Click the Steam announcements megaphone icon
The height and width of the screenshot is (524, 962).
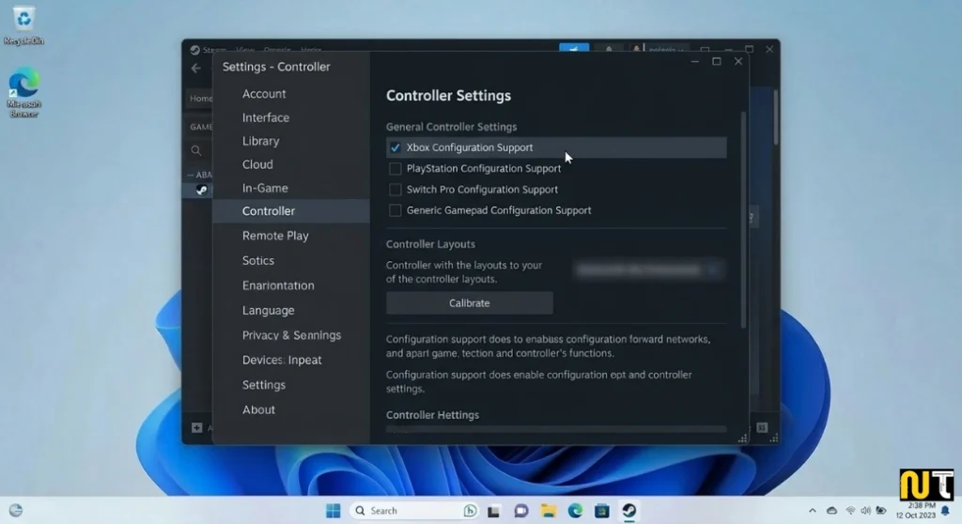click(x=574, y=50)
